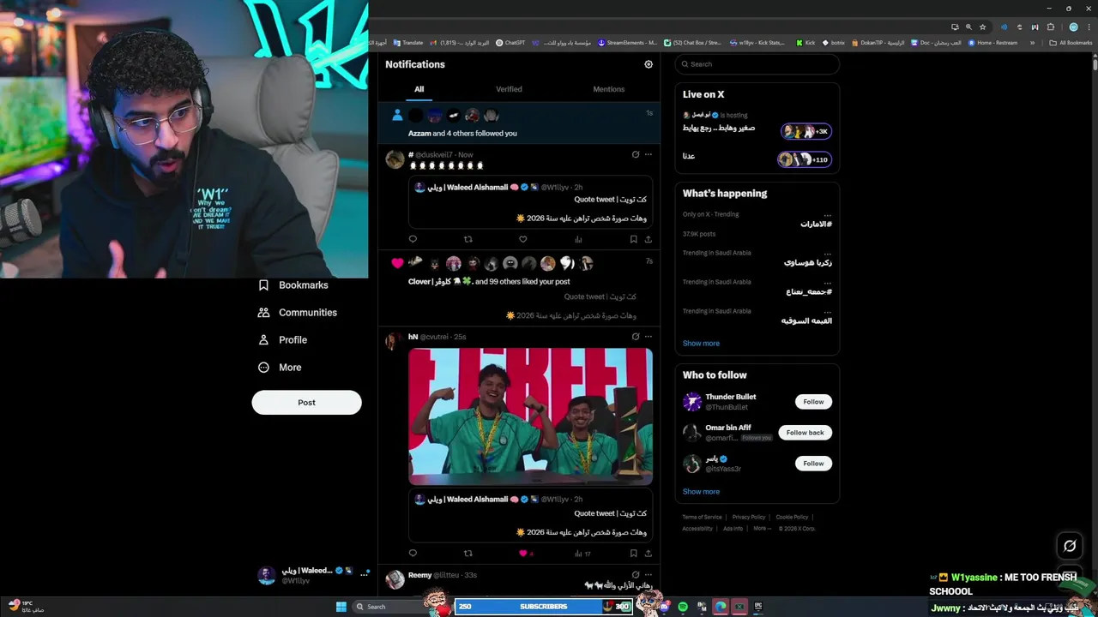The width and height of the screenshot is (1098, 617).
Task: Like the duskveil7 quote tweet
Action: click(522, 239)
